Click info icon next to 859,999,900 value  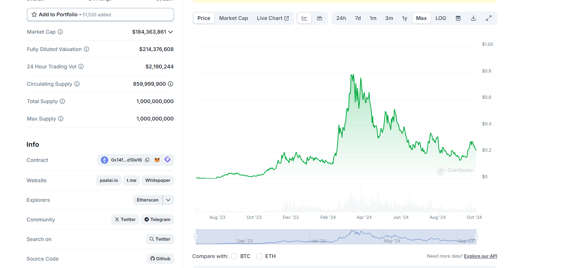170,84
